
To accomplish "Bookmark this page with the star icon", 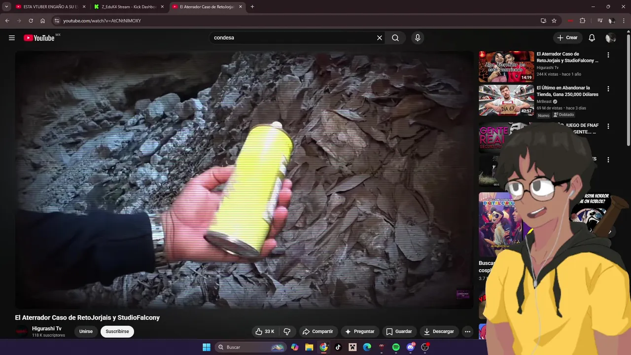I will point(554,21).
